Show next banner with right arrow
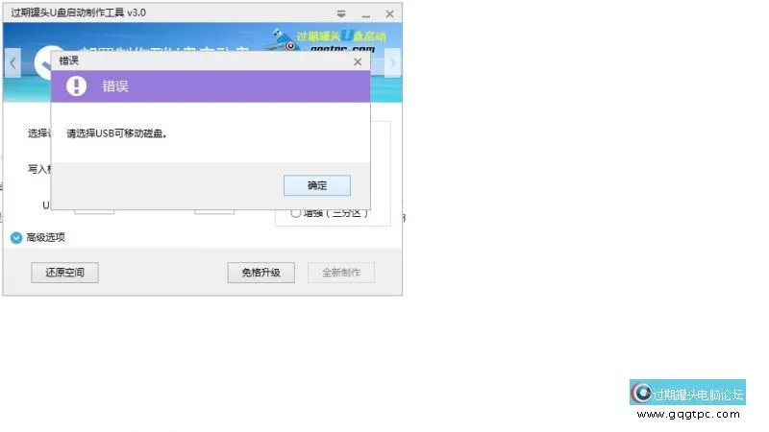This screenshot has width=769, height=432. [x=392, y=62]
